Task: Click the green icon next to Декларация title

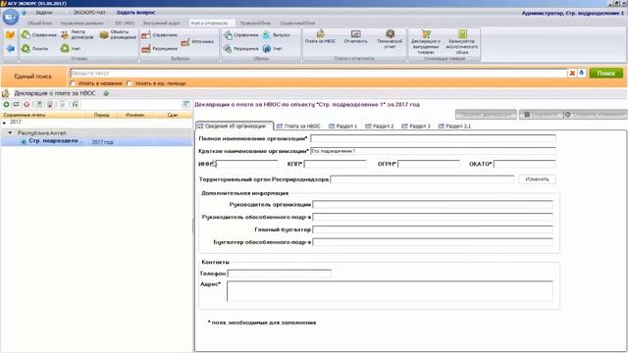Action: (x=106, y=94)
